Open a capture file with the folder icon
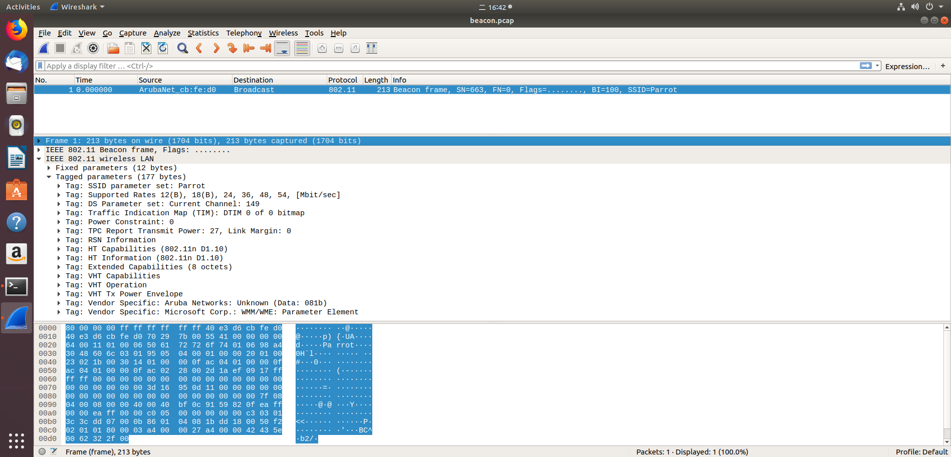The width and height of the screenshot is (951, 457). pos(113,48)
